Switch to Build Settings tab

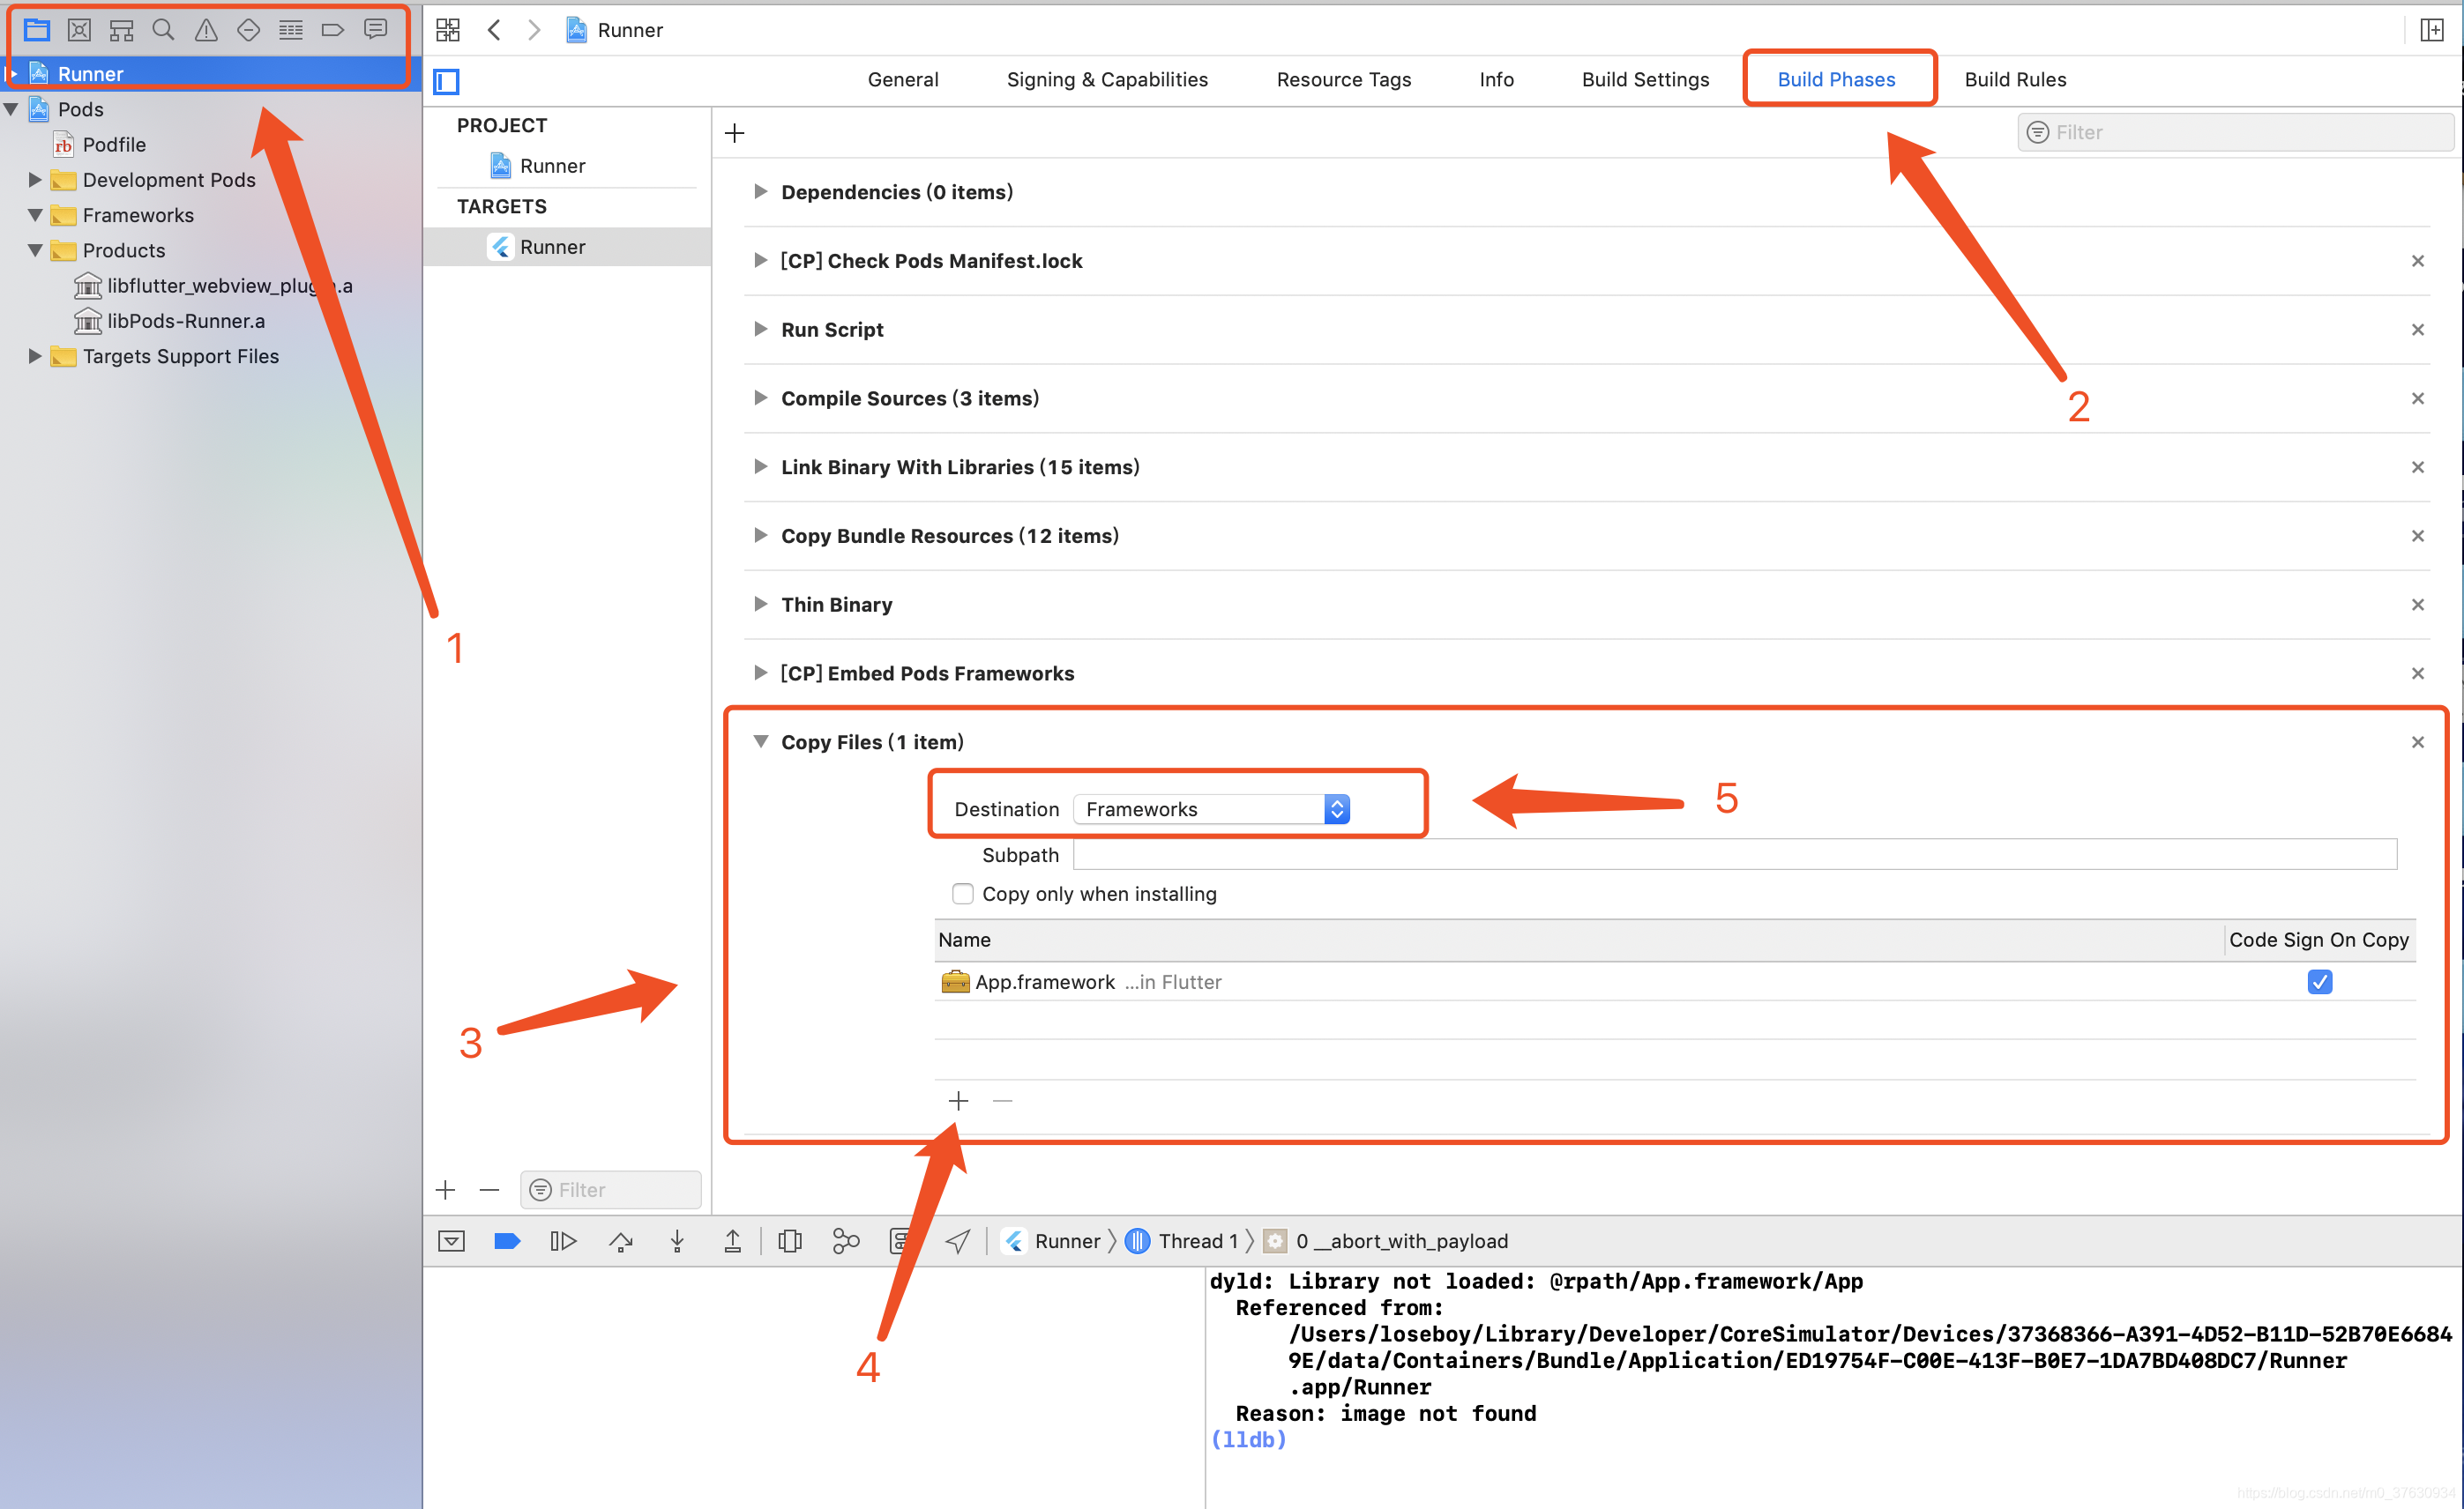pos(1645,80)
